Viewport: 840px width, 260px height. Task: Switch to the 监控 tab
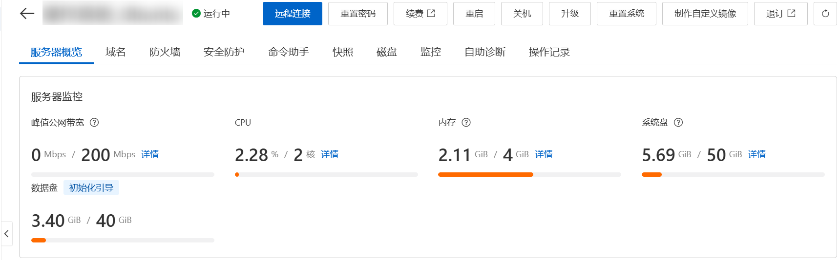(430, 52)
